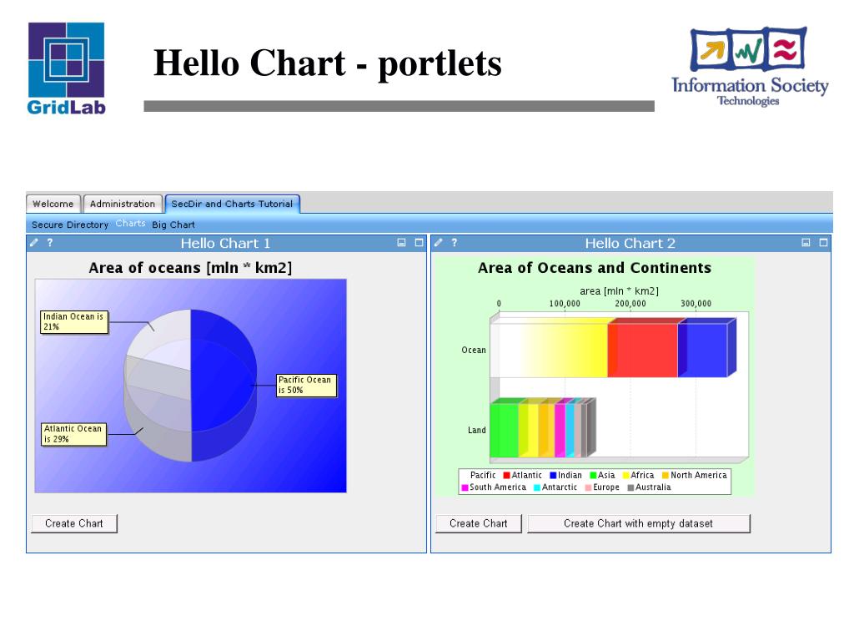Click the Indian blue legend swatch
The image size is (854, 641).
coord(553,475)
